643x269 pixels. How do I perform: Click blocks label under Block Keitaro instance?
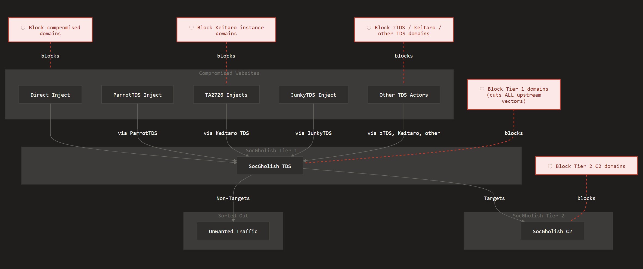coord(226,56)
